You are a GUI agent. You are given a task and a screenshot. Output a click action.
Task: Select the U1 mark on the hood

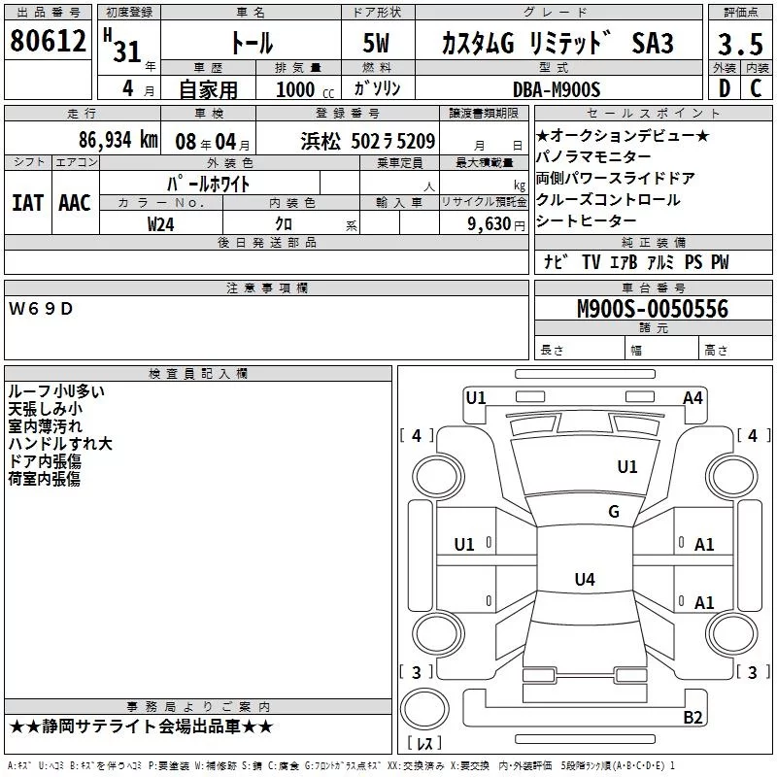pyautogui.click(x=627, y=466)
